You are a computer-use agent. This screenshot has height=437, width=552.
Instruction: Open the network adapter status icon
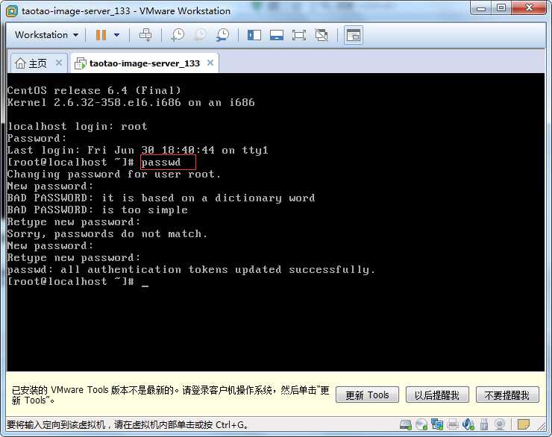tap(437, 424)
